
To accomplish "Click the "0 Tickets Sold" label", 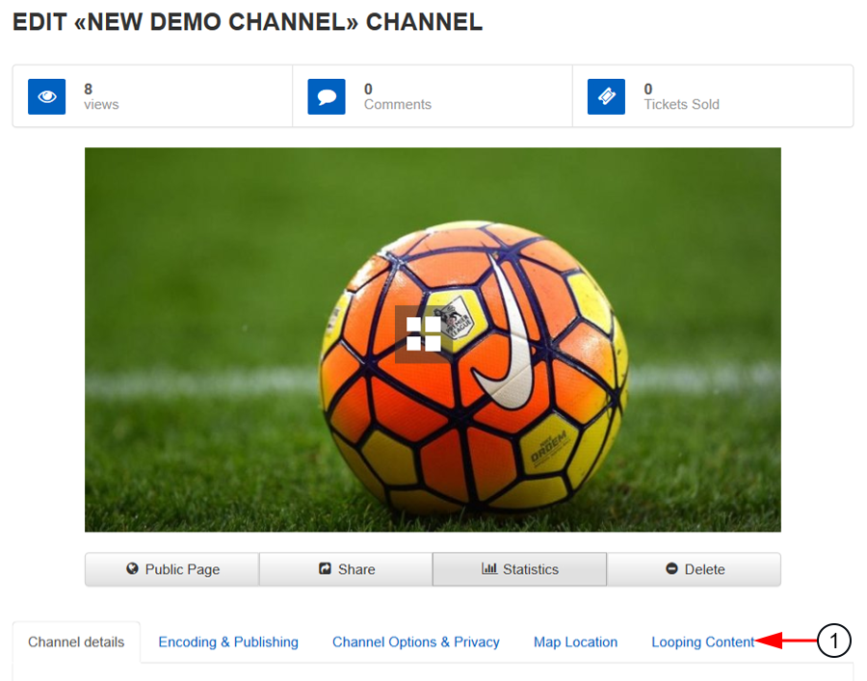I will coord(681,96).
